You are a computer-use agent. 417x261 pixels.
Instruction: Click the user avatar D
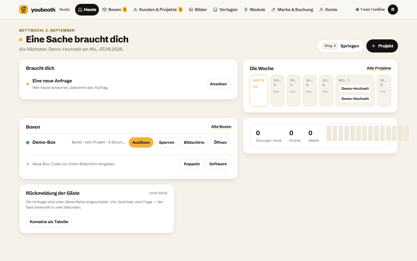tap(393, 10)
